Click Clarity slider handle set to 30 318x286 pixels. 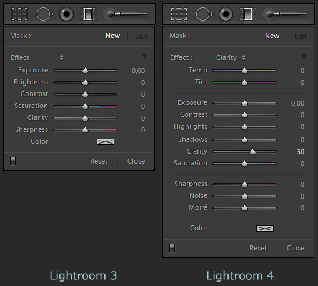pos(252,152)
